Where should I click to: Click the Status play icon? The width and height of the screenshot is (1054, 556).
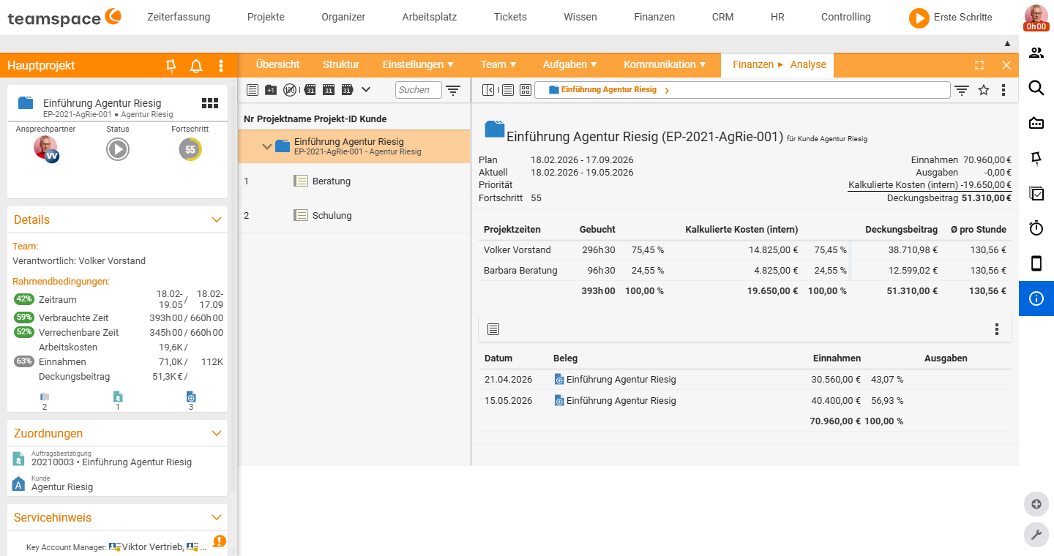coord(117,149)
